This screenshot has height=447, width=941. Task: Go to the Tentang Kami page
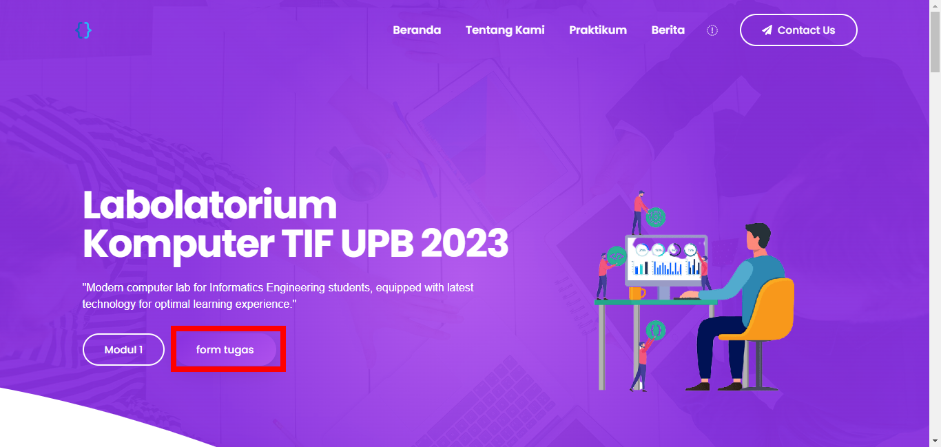(505, 30)
